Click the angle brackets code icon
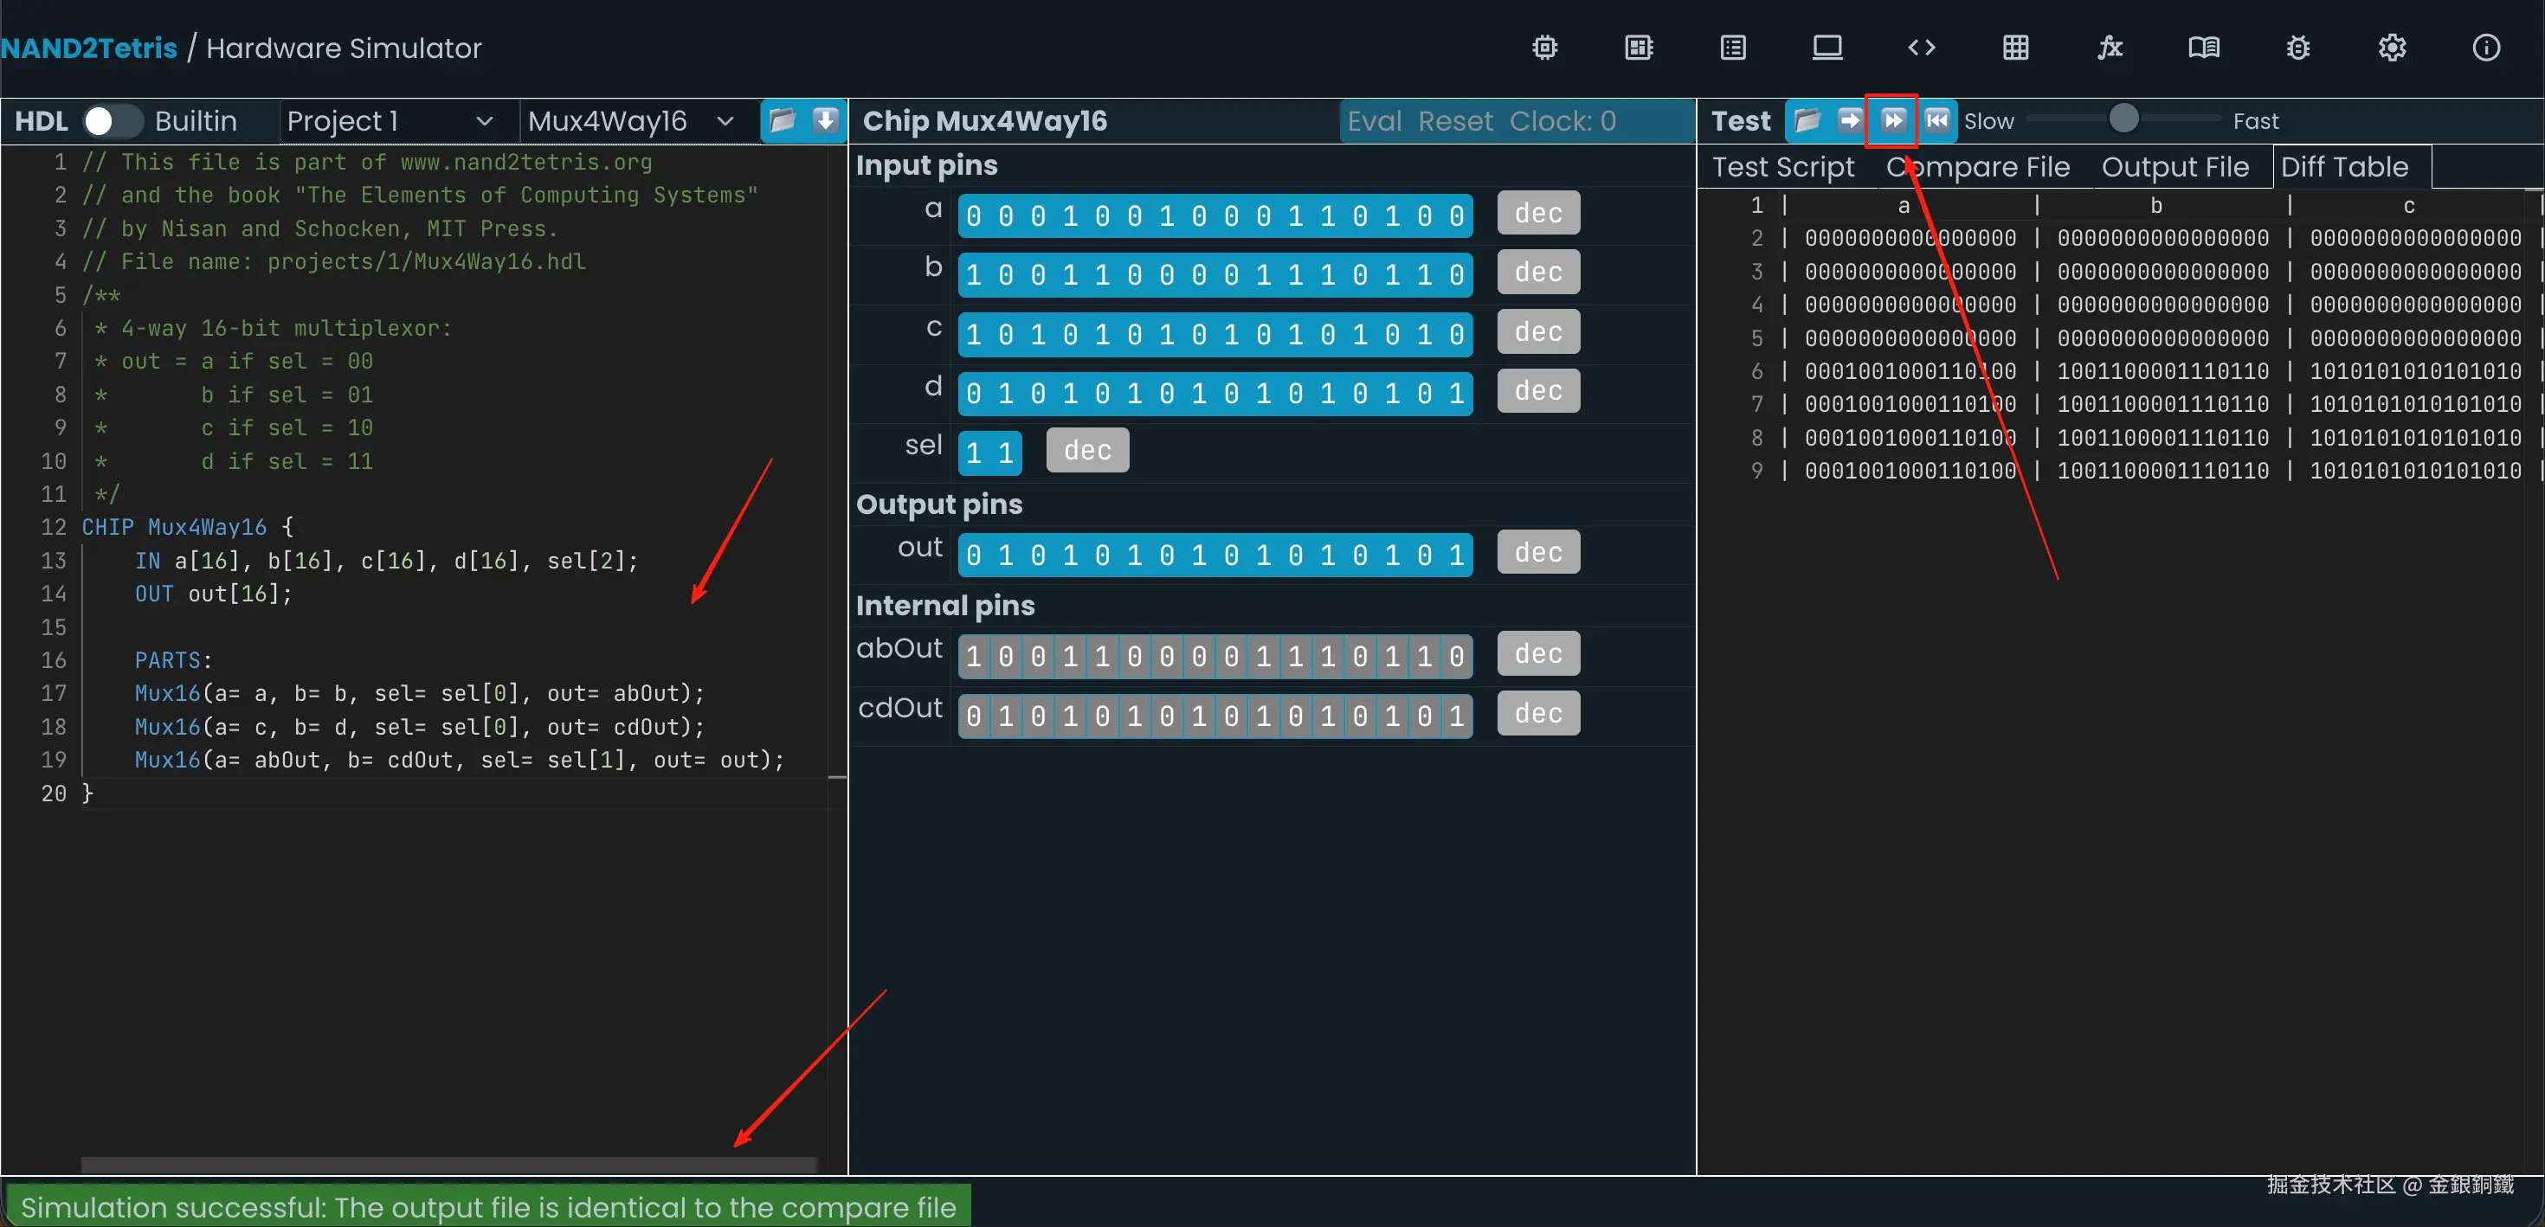 [1921, 48]
